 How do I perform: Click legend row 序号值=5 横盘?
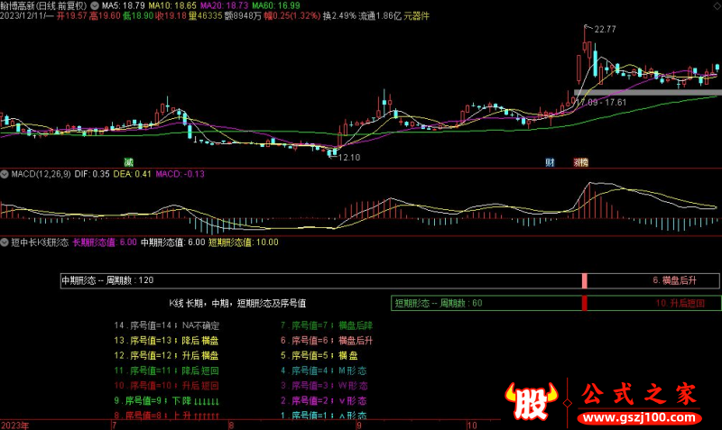point(319,355)
